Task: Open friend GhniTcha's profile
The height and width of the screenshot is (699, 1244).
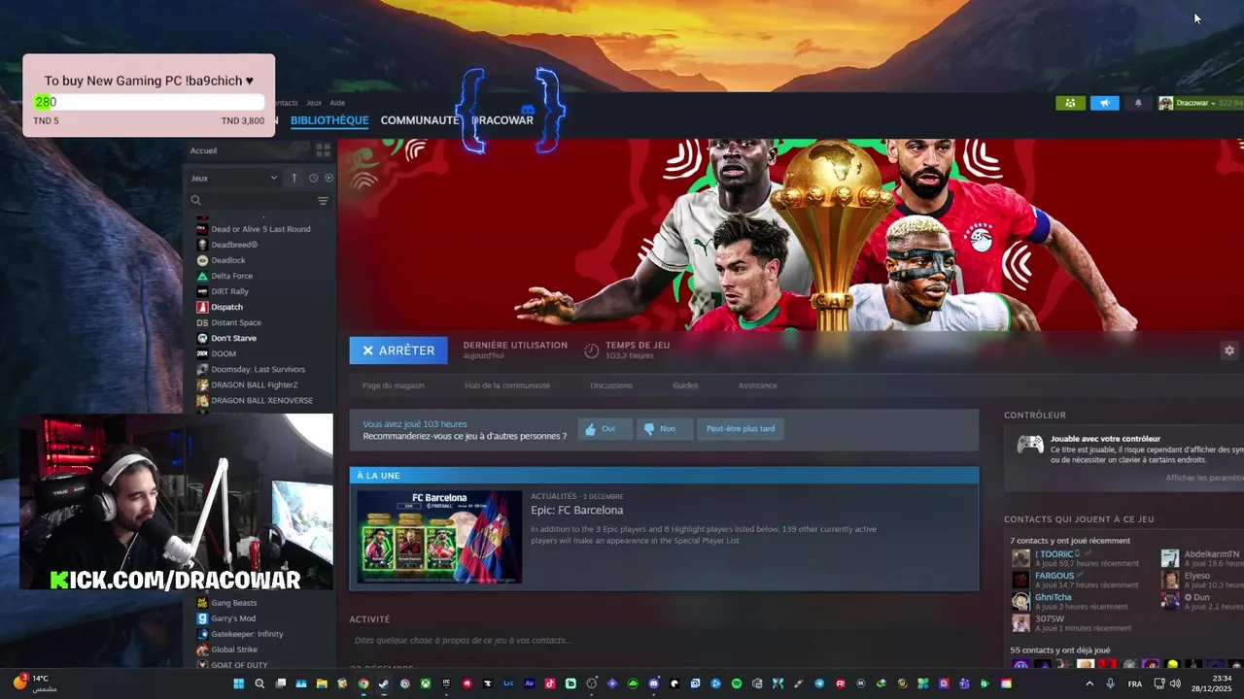Action: [1053, 597]
